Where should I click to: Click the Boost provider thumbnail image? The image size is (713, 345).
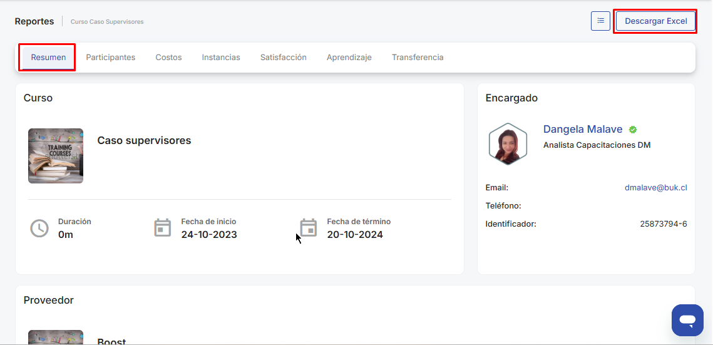[56, 337]
